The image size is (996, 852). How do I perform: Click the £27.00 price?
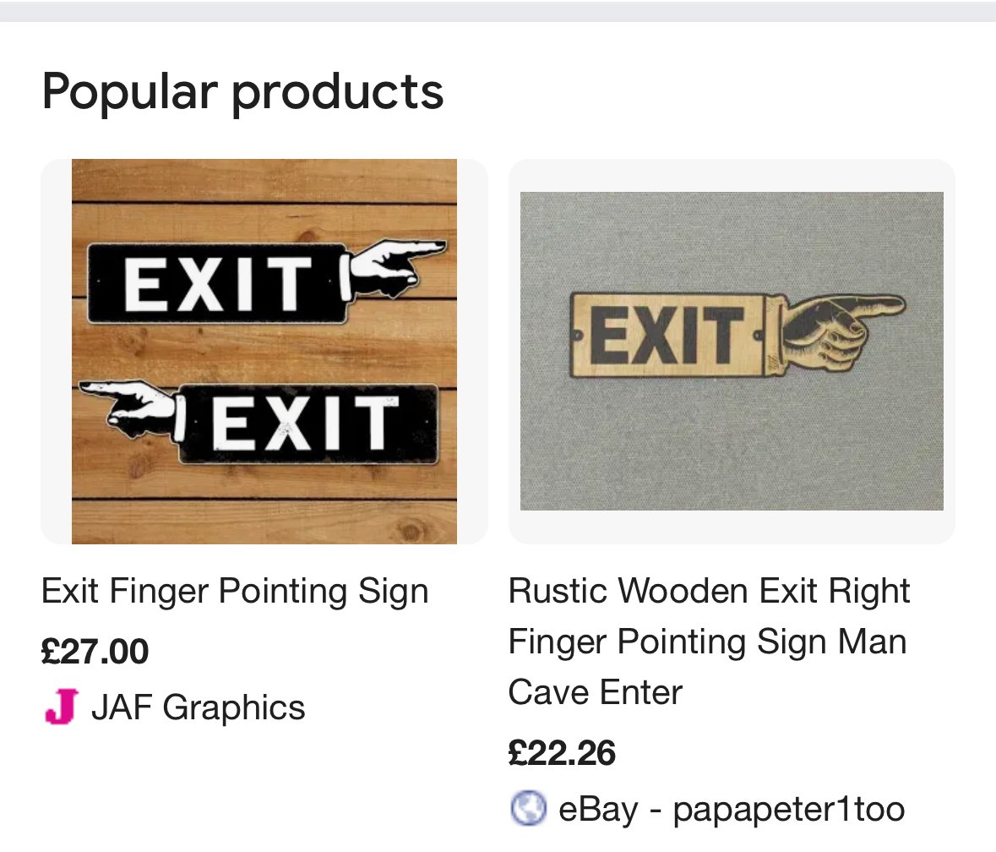click(x=95, y=651)
